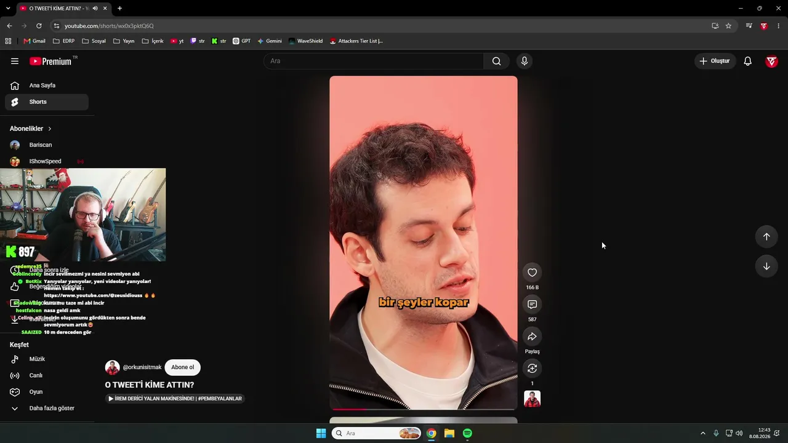Open the Gemini bookmark

[x=270, y=41]
